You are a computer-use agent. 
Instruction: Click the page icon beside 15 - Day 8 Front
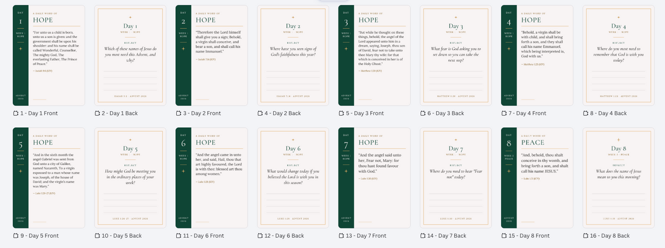point(503,236)
